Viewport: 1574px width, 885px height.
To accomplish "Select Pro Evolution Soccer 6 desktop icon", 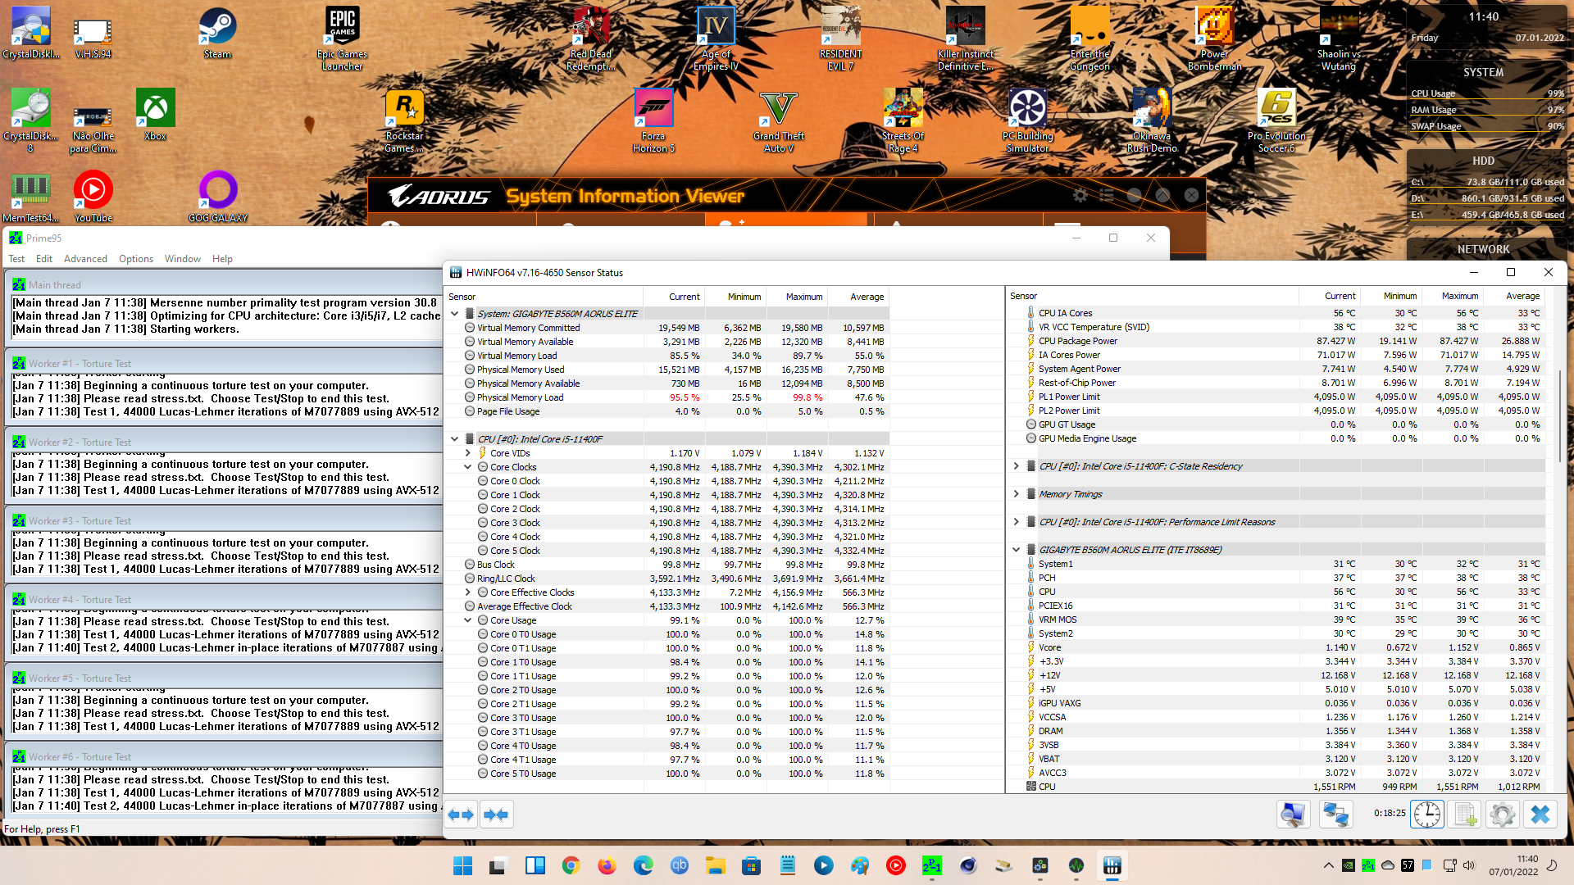I will click(x=1276, y=120).
